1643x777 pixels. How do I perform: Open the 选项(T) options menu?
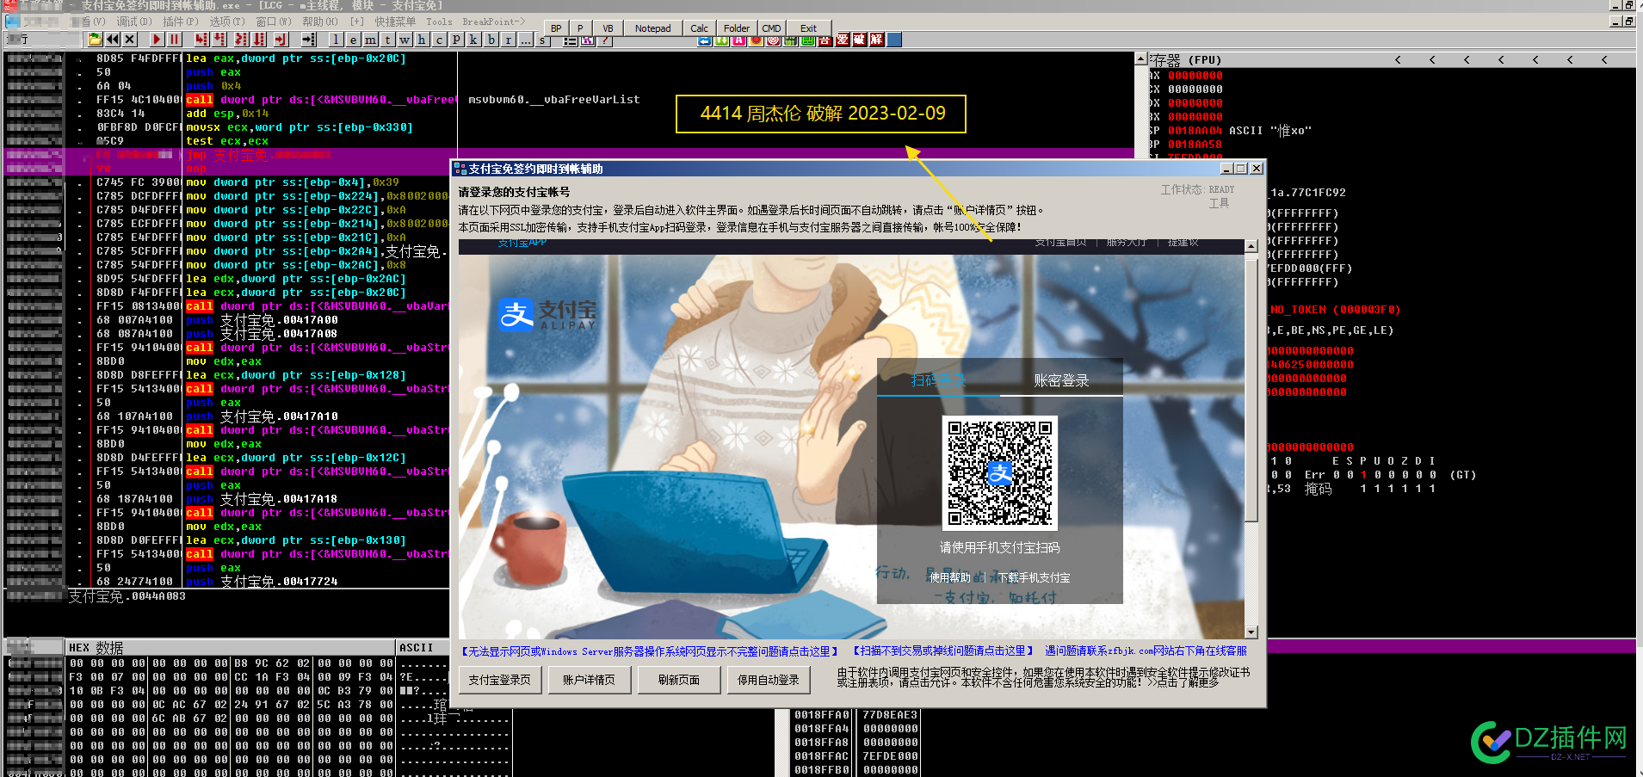pyautogui.click(x=226, y=22)
